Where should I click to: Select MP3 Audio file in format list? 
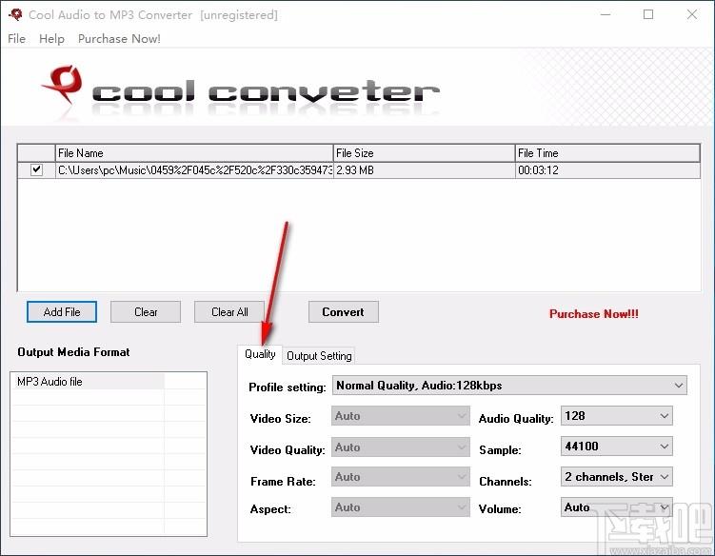tap(89, 382)
